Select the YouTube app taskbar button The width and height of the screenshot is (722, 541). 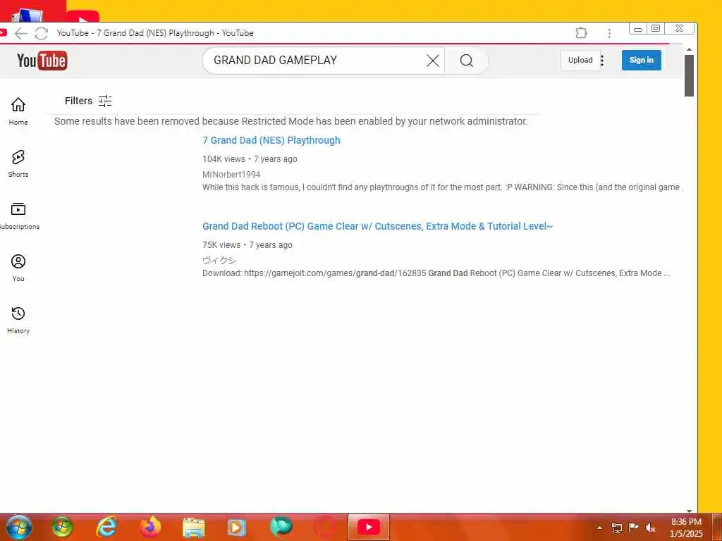[368, 527]
